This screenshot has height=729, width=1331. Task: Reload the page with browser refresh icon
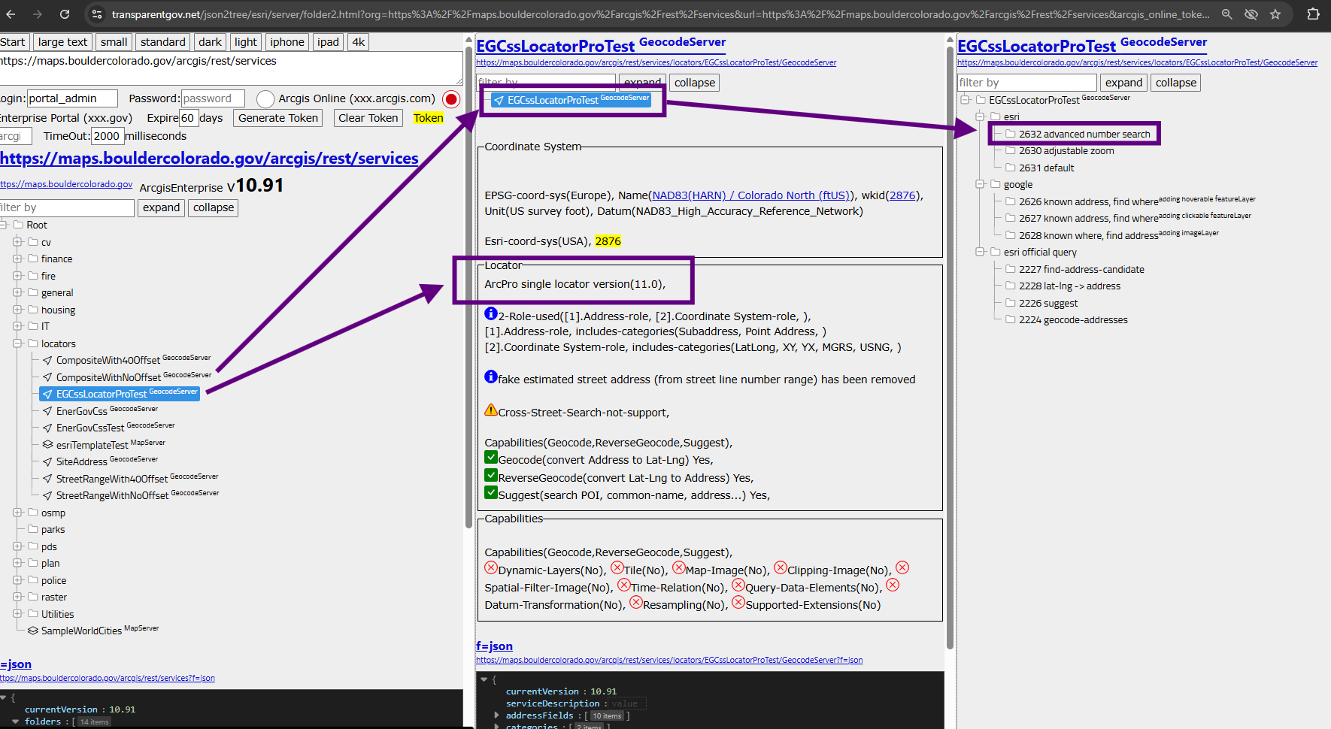65,14
